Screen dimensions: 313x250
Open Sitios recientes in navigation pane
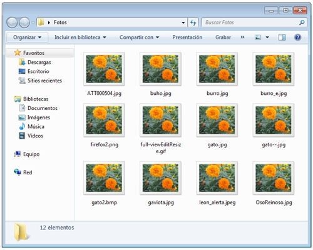point(44,81)
